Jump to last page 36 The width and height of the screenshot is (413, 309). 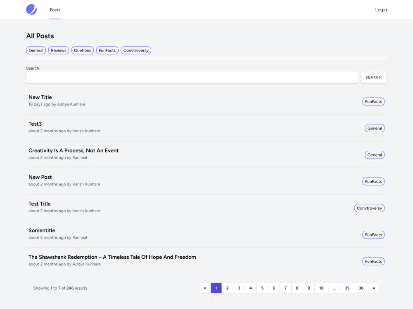(361, 288)
